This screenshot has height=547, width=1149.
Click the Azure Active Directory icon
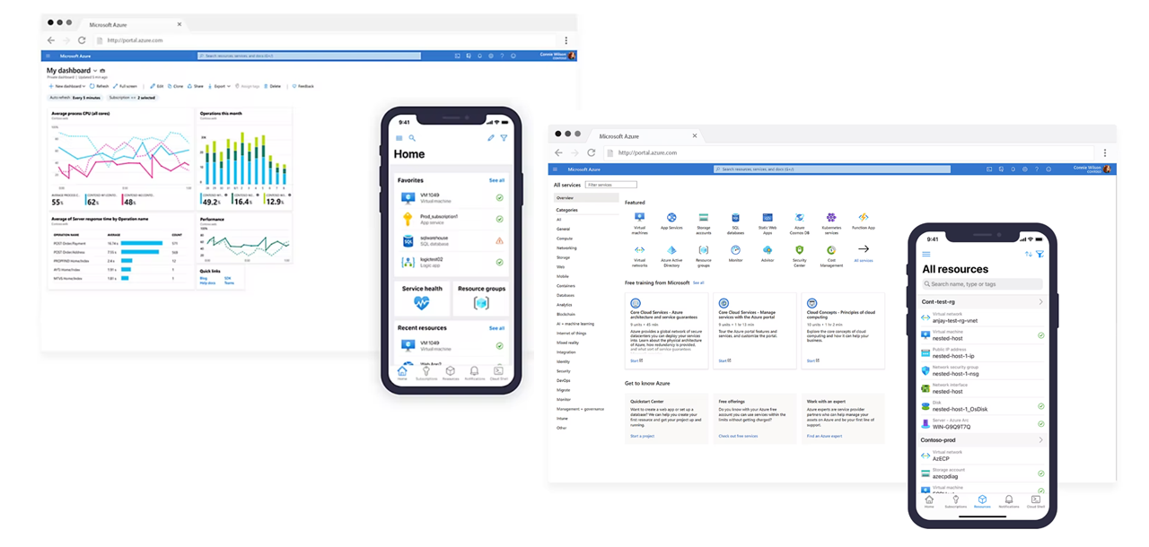671,251
